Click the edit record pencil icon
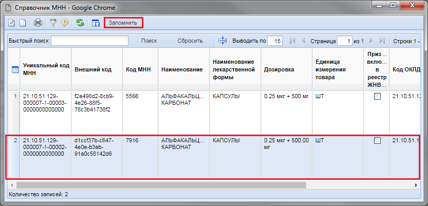 click(12, 23)
